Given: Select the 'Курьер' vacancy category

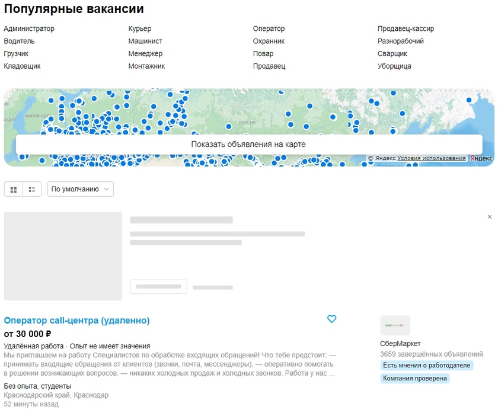Looking at the screenshot, I should point(140,28).
